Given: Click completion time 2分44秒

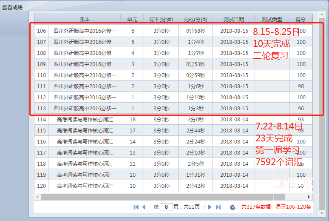Looking at the screenshot, I should [196, 131].
